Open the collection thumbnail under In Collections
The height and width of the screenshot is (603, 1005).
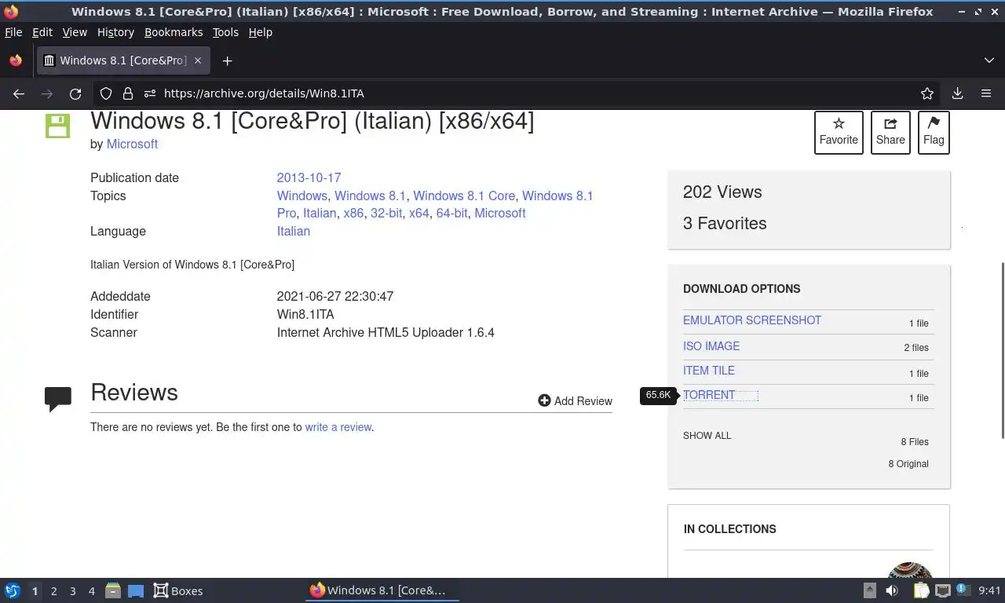[x=909, y=571]
